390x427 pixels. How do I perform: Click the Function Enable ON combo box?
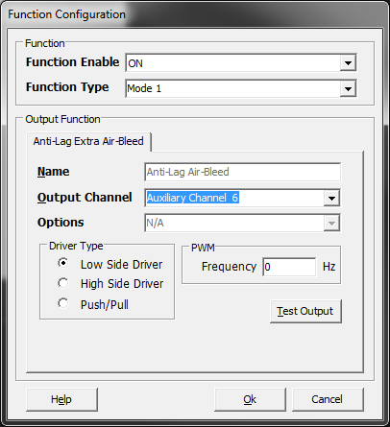(241, 63)
